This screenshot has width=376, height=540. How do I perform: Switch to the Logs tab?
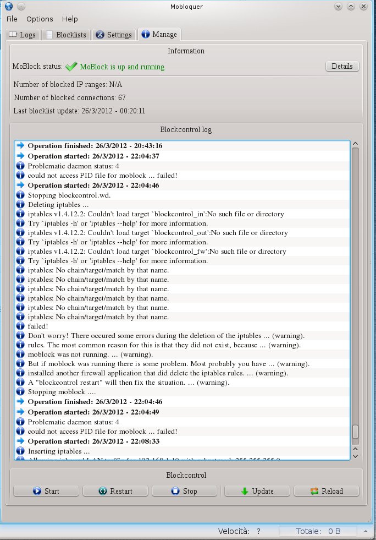coord(23,35)
